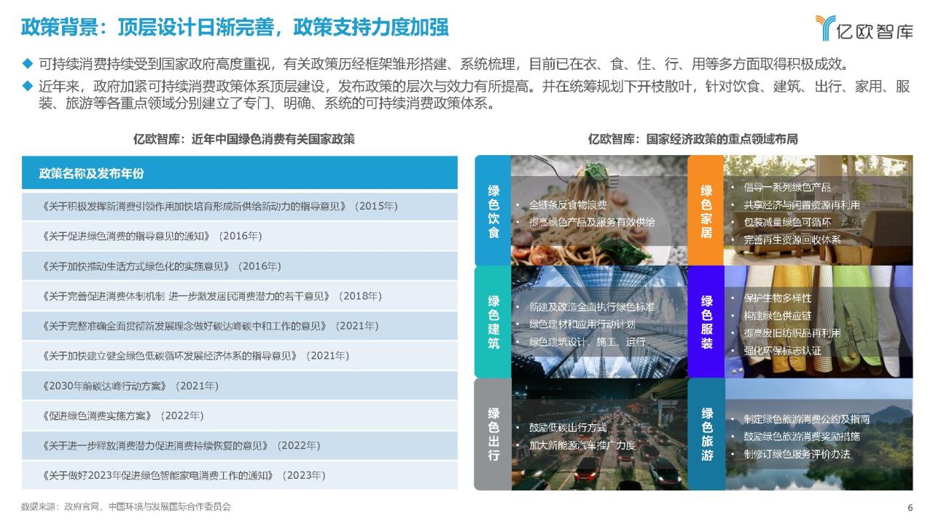Select the 进一步释放消费潜力 (2022年) row

240,445
